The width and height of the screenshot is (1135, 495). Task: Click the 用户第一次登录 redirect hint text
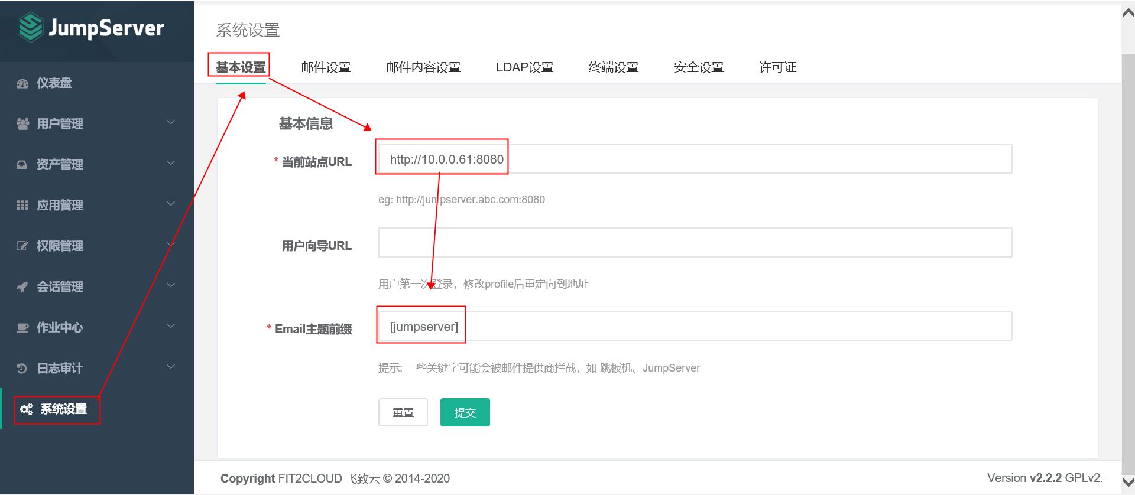click(x=483, y=284)
